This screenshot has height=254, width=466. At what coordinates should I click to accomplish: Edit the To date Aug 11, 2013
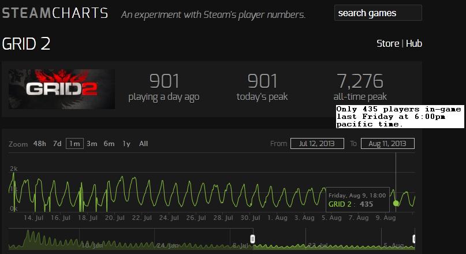click(x=387, y=144)
